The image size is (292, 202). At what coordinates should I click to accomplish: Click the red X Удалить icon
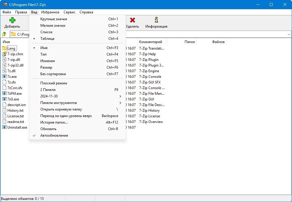tap(132, 20)
